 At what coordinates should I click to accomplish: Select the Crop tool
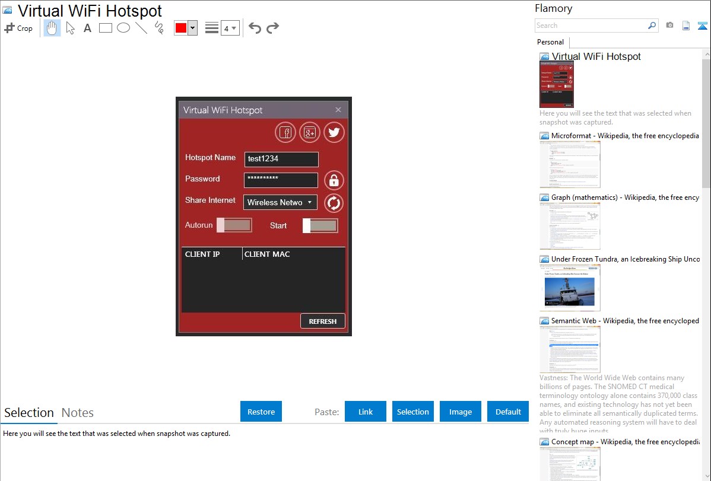coord(18,28)
